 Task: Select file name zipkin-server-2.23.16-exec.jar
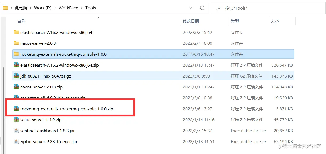[x=49, y=141]
